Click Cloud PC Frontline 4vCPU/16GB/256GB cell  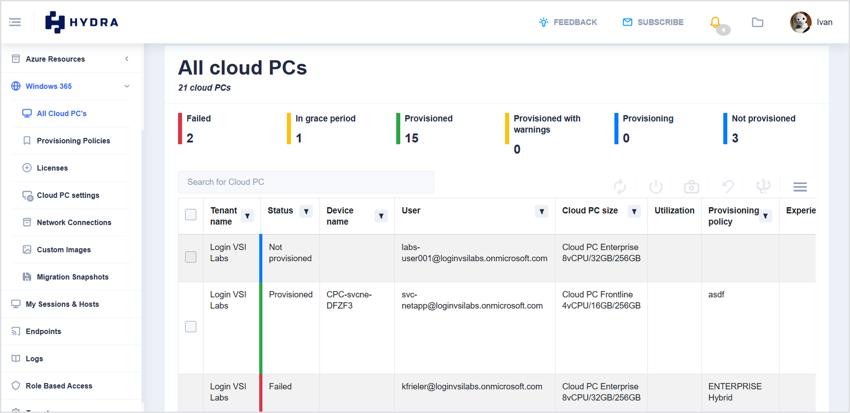[601, 300]
